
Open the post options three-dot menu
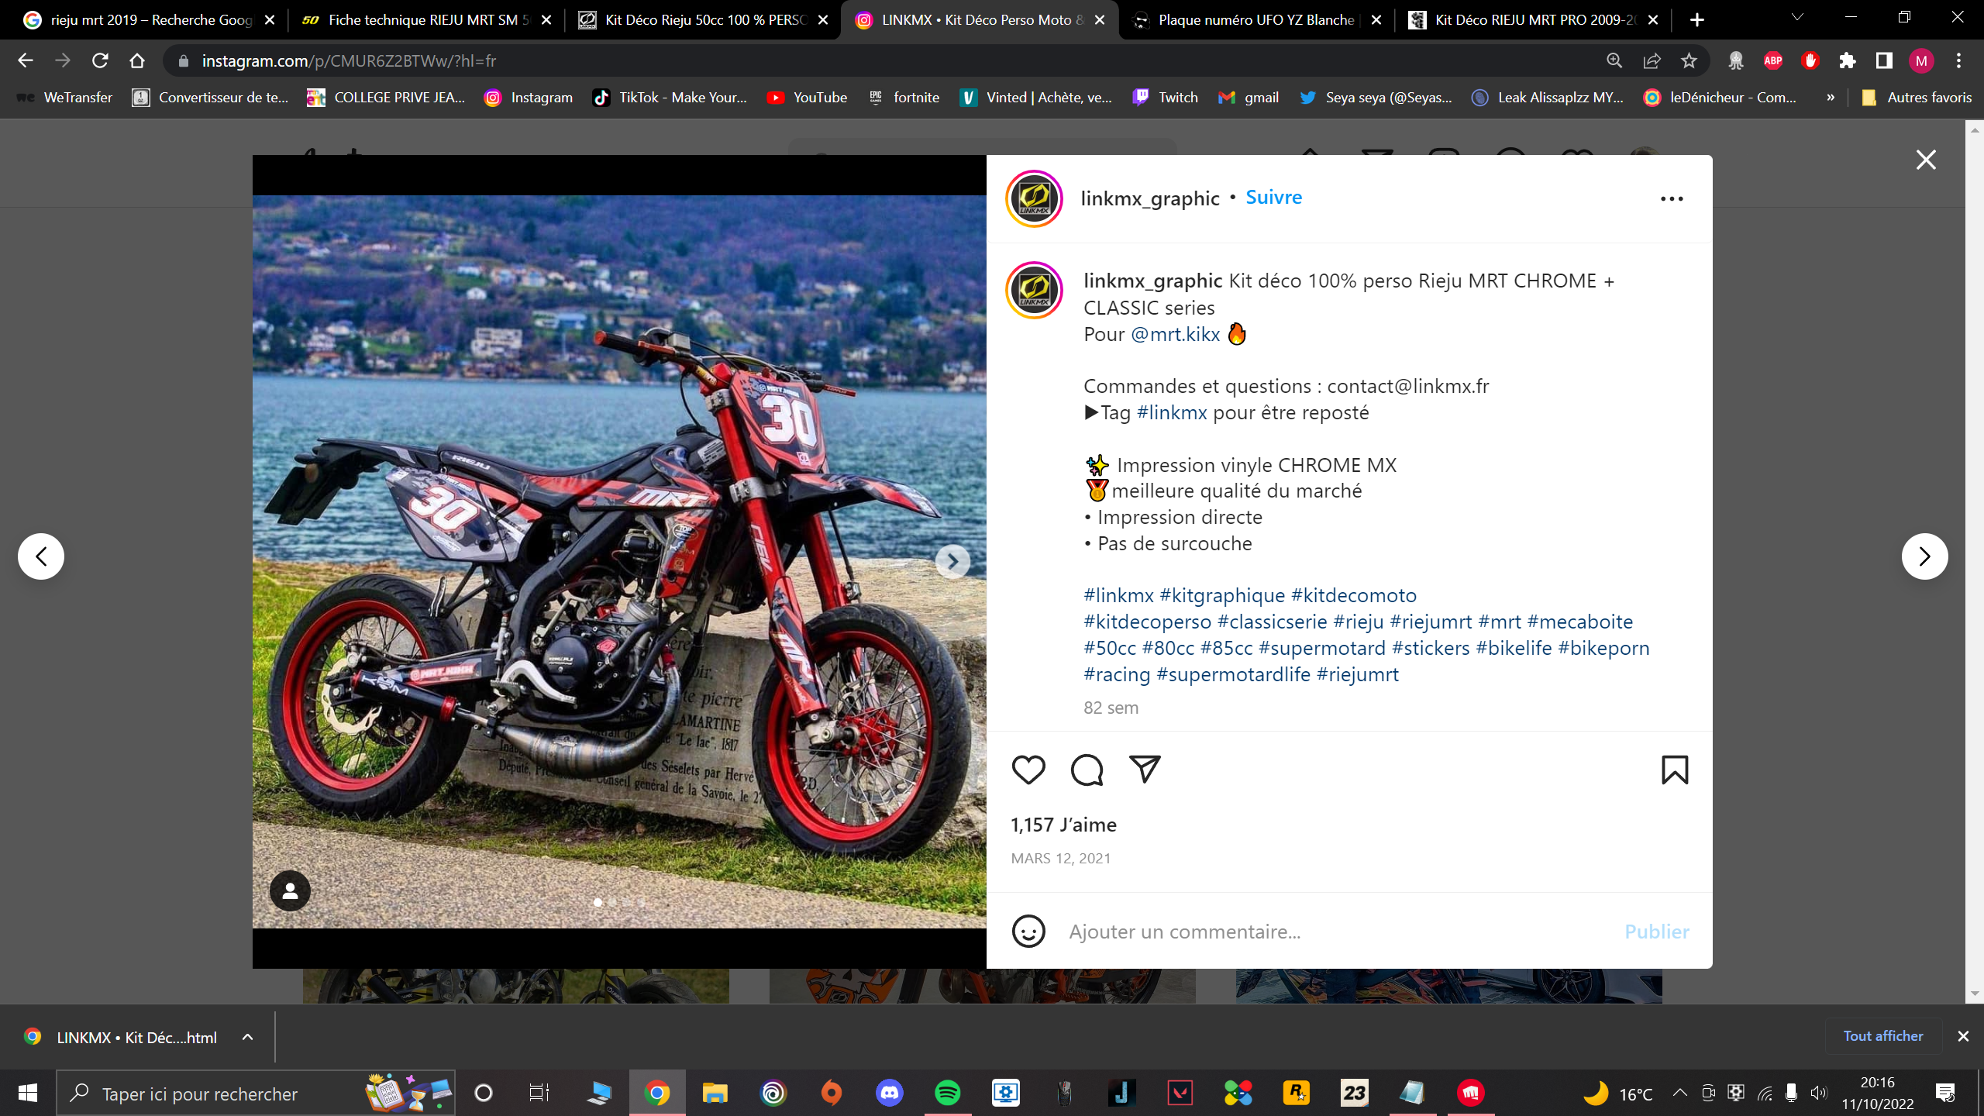click(1672, 199)
